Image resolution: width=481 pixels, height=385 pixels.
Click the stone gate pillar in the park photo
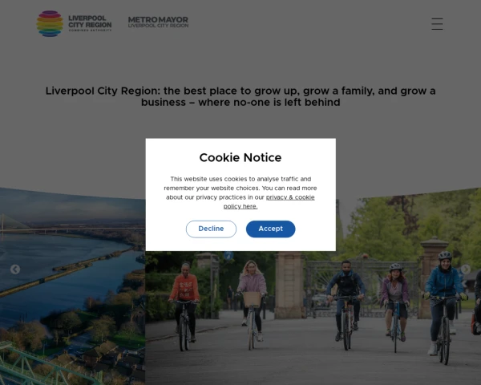click(289, 285)
